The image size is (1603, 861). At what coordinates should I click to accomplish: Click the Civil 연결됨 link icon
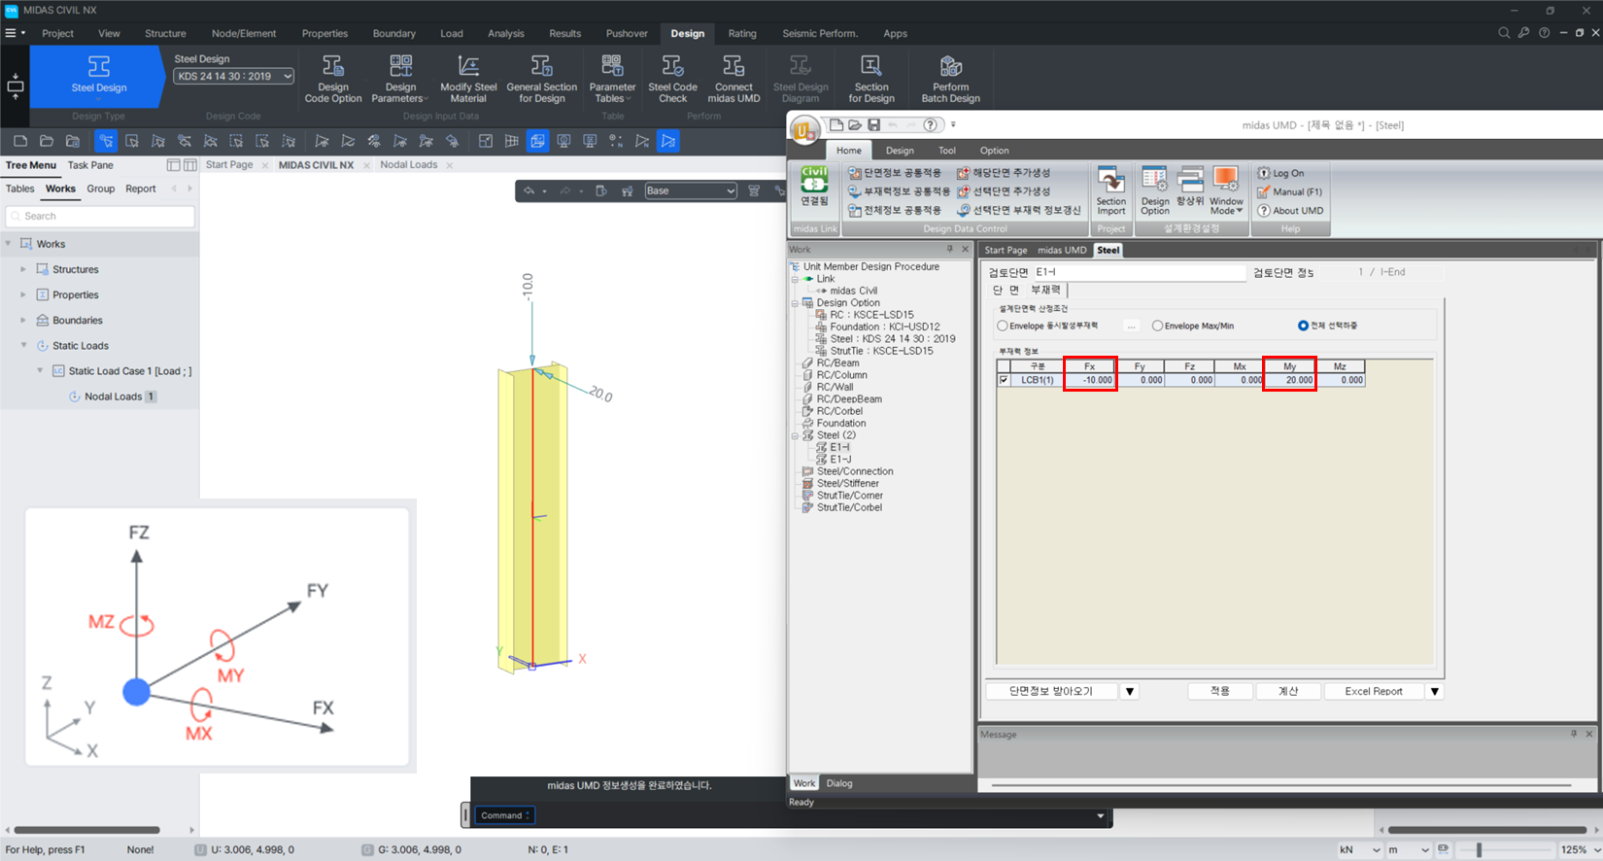pos(814,187)
